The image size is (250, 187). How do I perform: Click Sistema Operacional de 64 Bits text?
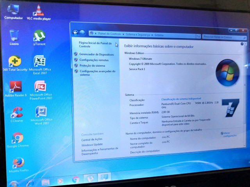(x=178, y=116)
